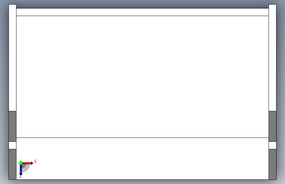Click the red X axis label
The height and width of the screenshot is (184, 285).
coord(35,161)
